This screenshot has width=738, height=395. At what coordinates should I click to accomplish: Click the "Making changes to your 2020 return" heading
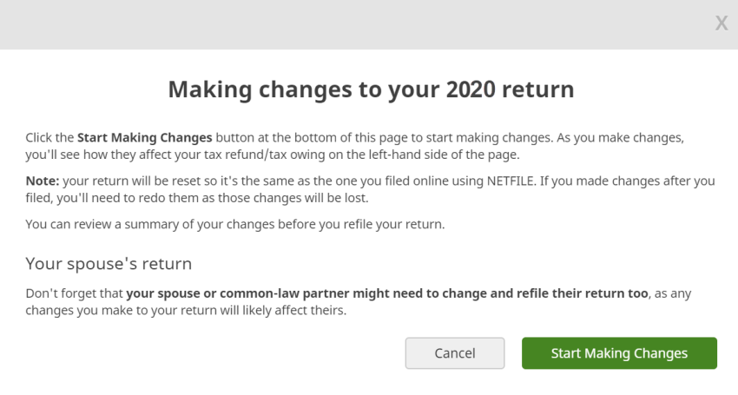pyautogui.click(x=371, y=89)
